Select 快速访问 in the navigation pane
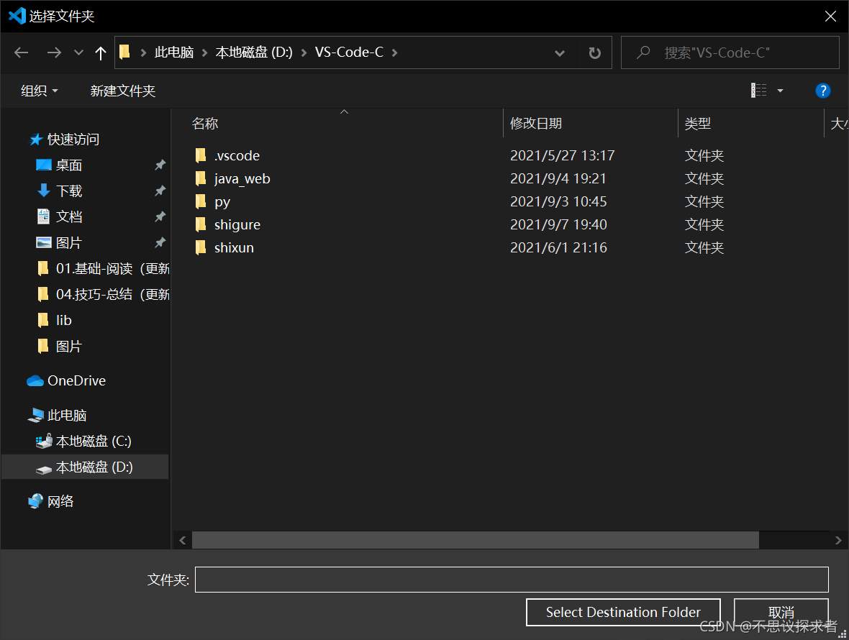 pyautogui.click(x=73, y=140)
